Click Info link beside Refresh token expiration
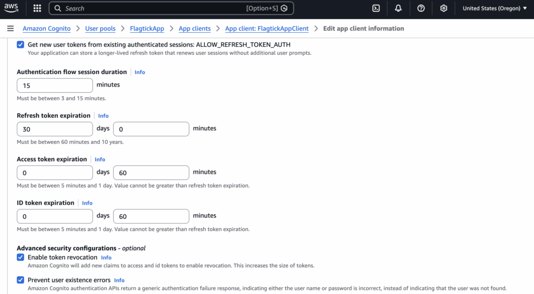 [103, 116]
